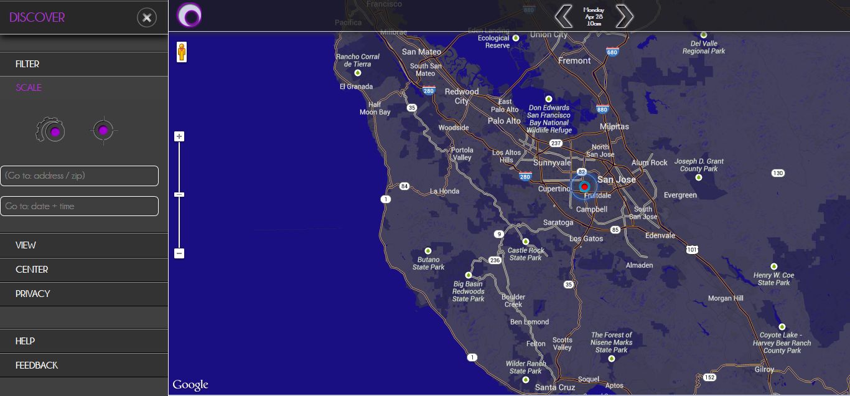Click the Route 84 shield near La Honda
Image resolution: width=850 pixels, height=396 pixels.
pyautogui.click(x=404, y=186)
